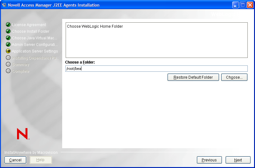This screenshot has height=168, width=255.
Task: Click the Restore Default Folder button
Action: [193, 77]
